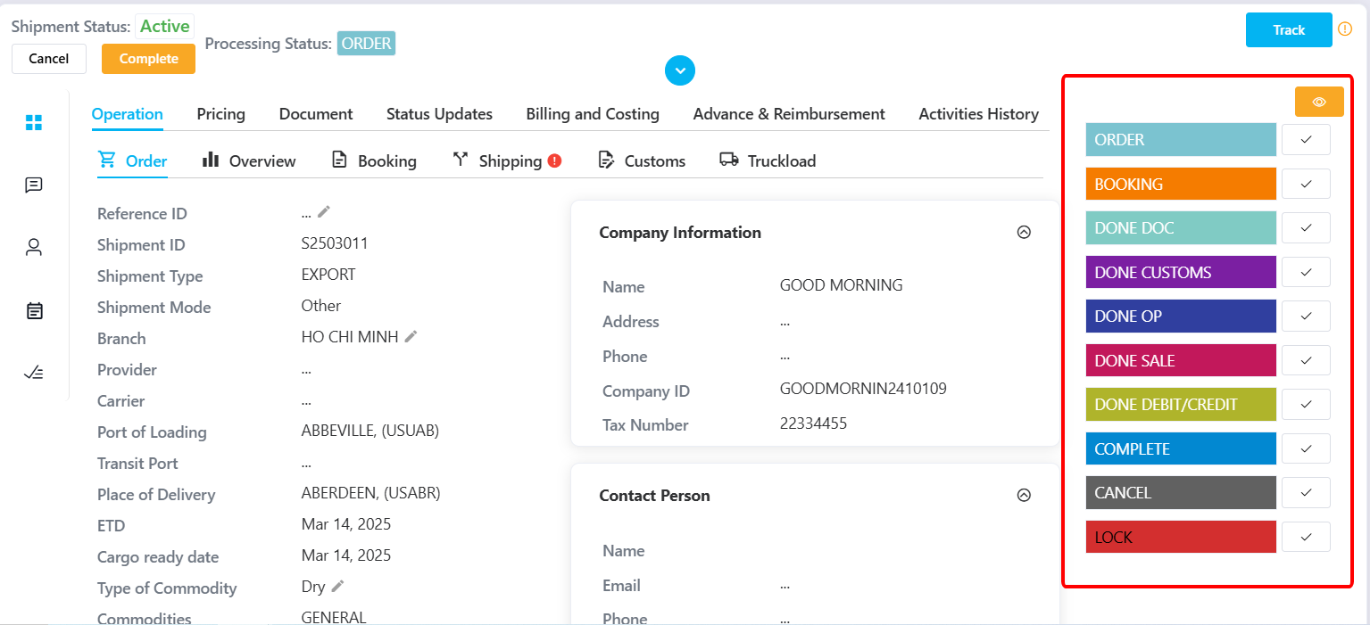
Task: Edit the Reference ID pencil icon
Action: (324, 211)
